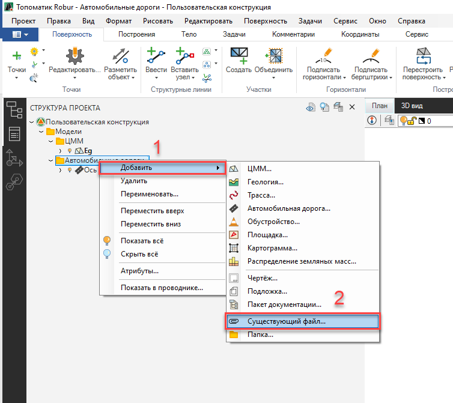Open Подписать горизонтали dropdown arrow
Viewport: 453px width, 403px height.
click(x=344, y=77)
